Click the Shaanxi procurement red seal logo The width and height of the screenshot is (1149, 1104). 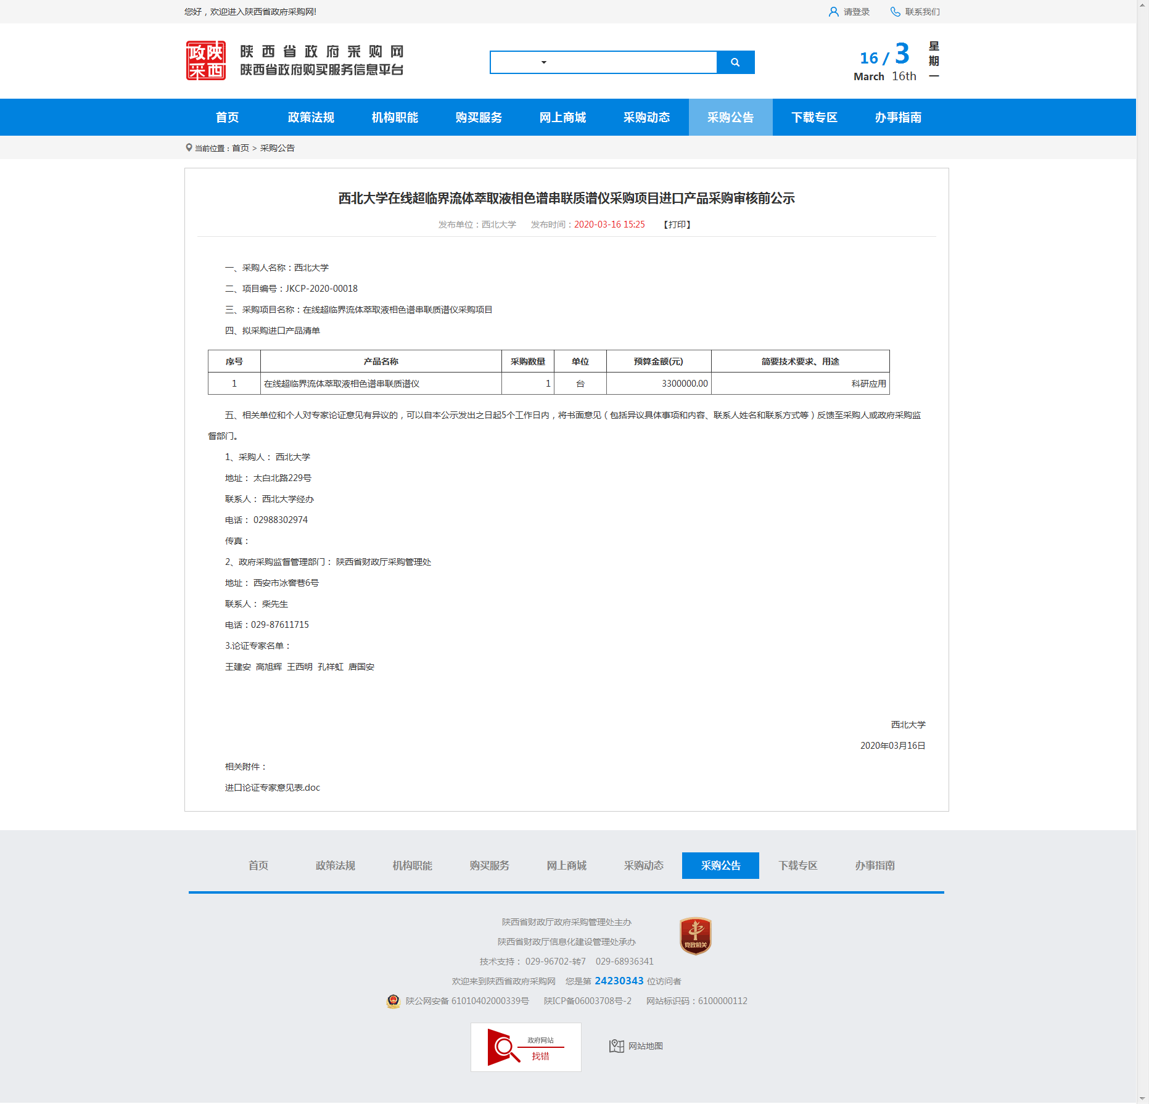click(206, 60)
